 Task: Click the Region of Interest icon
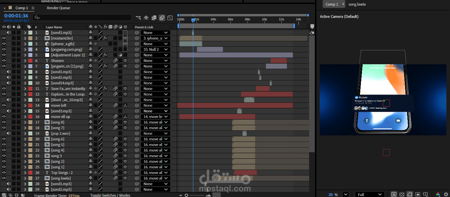418,194
